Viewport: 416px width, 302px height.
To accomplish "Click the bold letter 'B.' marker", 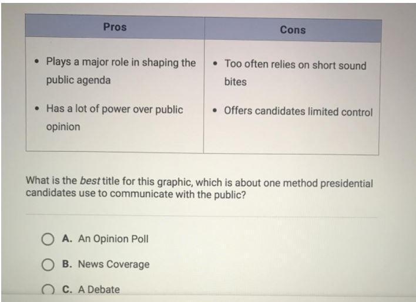I will click(x=67, y=264).
